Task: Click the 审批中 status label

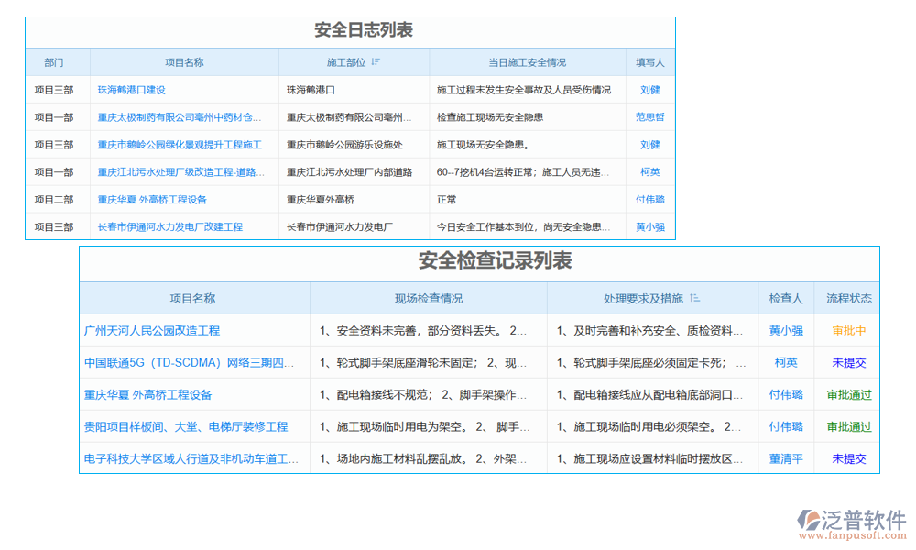Action: (848, 330)
